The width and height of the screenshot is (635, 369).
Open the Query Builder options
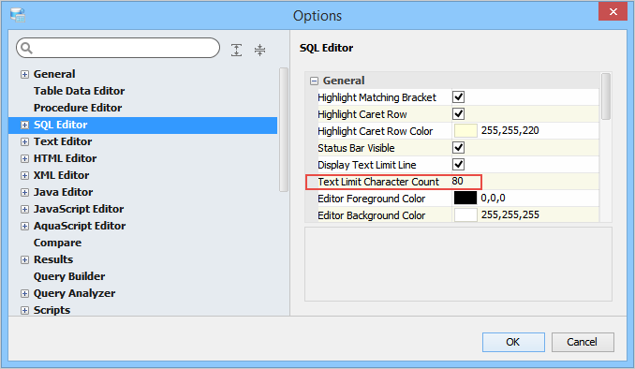[69, 276]
